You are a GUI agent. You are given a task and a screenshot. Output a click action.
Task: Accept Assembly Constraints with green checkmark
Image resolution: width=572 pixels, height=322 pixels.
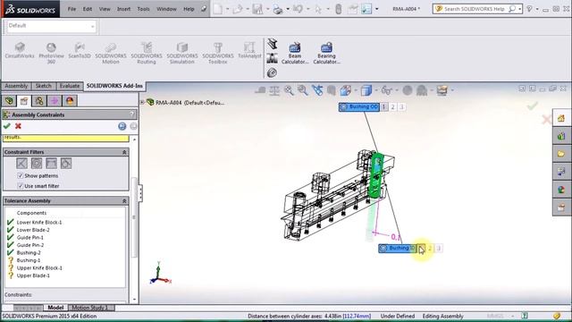pyautogui.click(x=7, y=126)
